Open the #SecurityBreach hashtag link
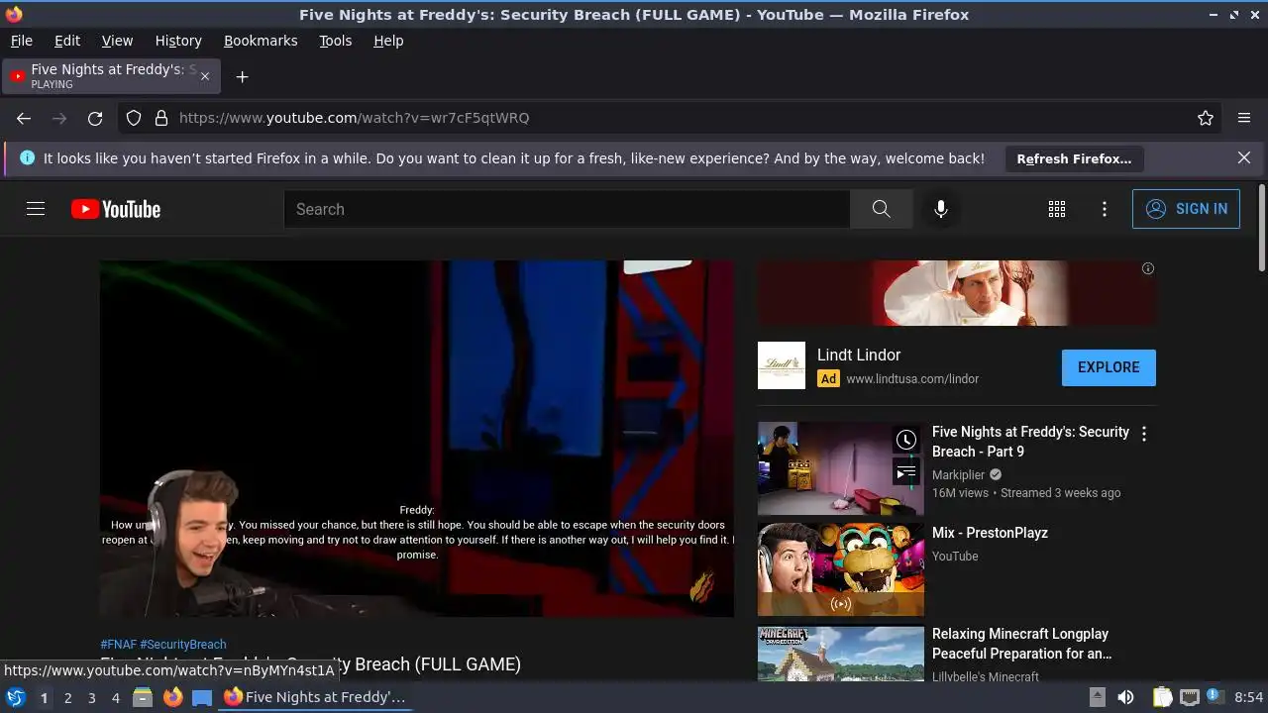1268x713 pixels. click(183, 645)
